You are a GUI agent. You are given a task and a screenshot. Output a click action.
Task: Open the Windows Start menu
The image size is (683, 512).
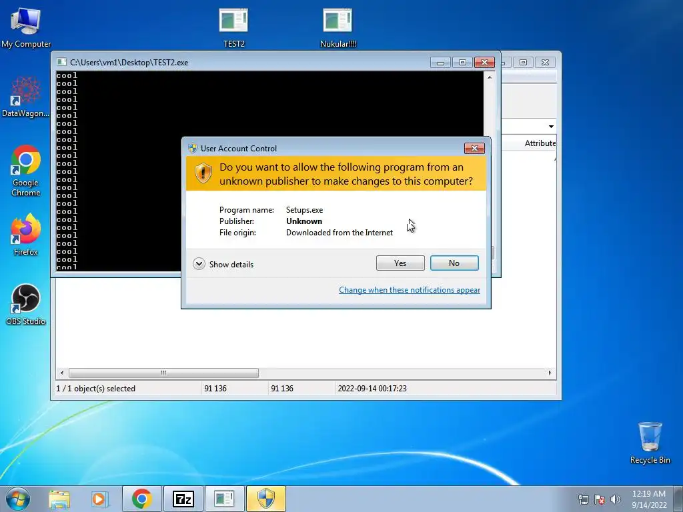click(x=18, y=499)
